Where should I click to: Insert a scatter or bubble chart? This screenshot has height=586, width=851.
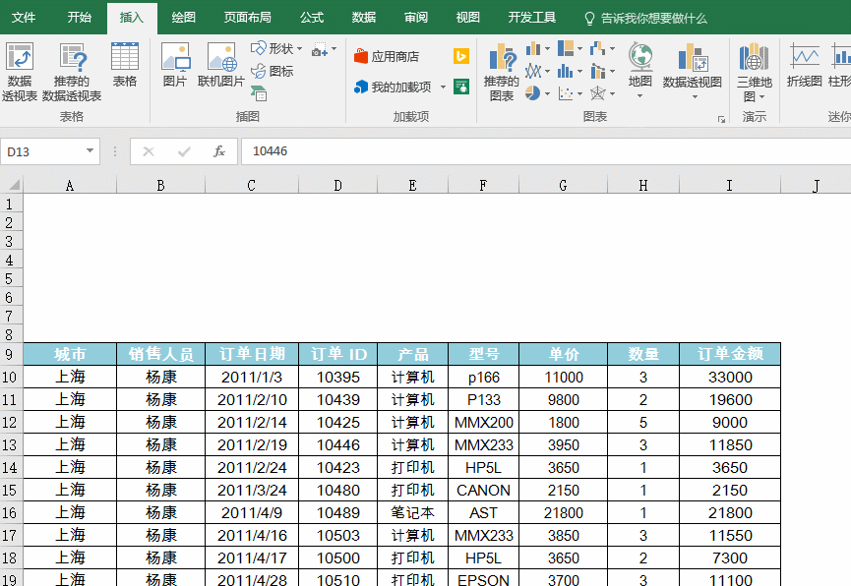point(566,93)
